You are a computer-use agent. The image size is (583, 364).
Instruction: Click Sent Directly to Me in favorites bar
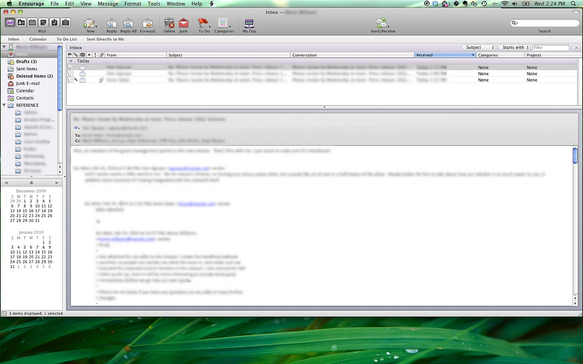105,39
